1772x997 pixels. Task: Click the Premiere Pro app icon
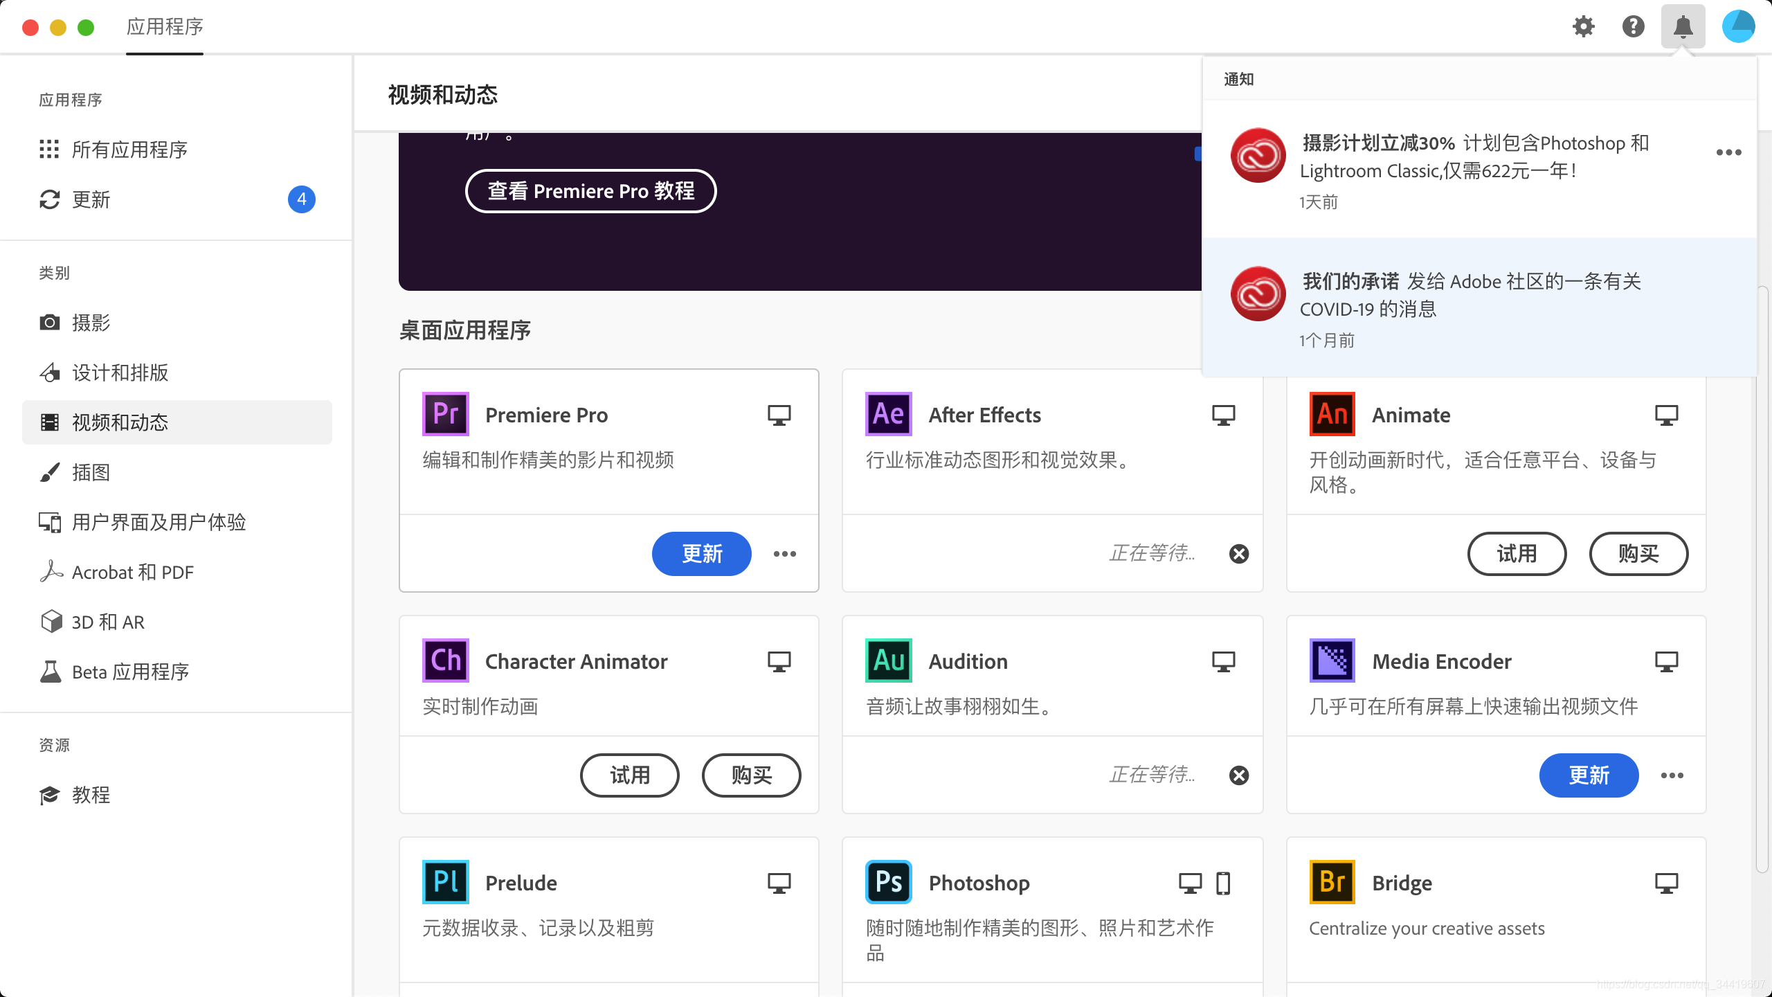[x=445, y=414]
